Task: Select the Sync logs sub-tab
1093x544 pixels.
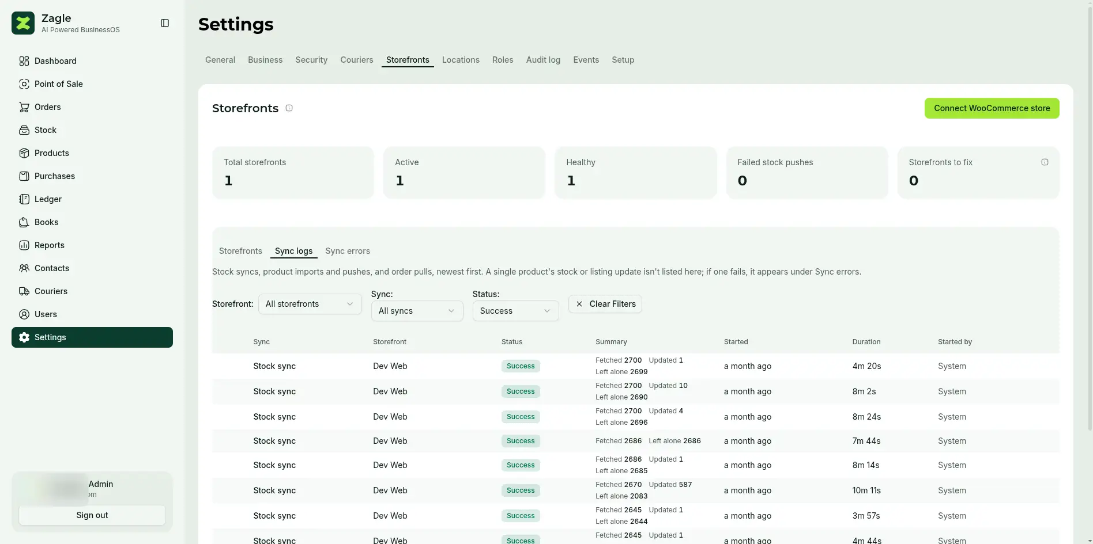Action: pyautogui.click(x=293, y=251)
